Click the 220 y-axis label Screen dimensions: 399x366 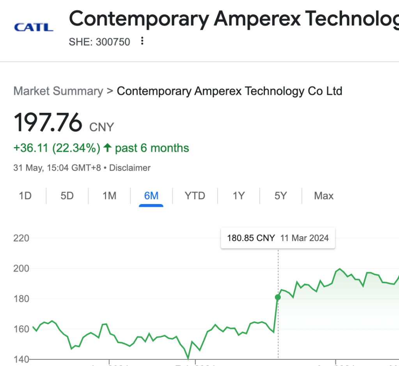(x=21, y=238)
